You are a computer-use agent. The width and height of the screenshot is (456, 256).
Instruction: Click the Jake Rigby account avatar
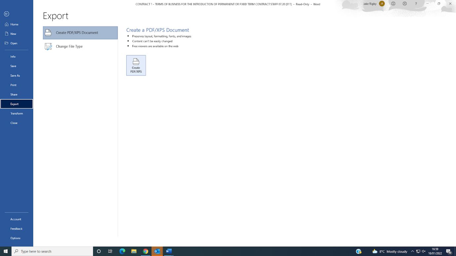[x=382, y=4]
